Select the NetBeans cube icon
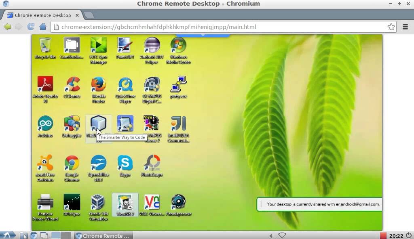The width and height of the screenshot is (414, 239). 99,124
